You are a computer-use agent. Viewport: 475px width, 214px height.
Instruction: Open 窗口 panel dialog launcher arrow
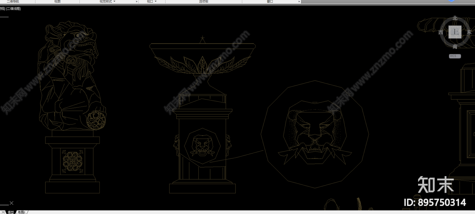(299, 1)
